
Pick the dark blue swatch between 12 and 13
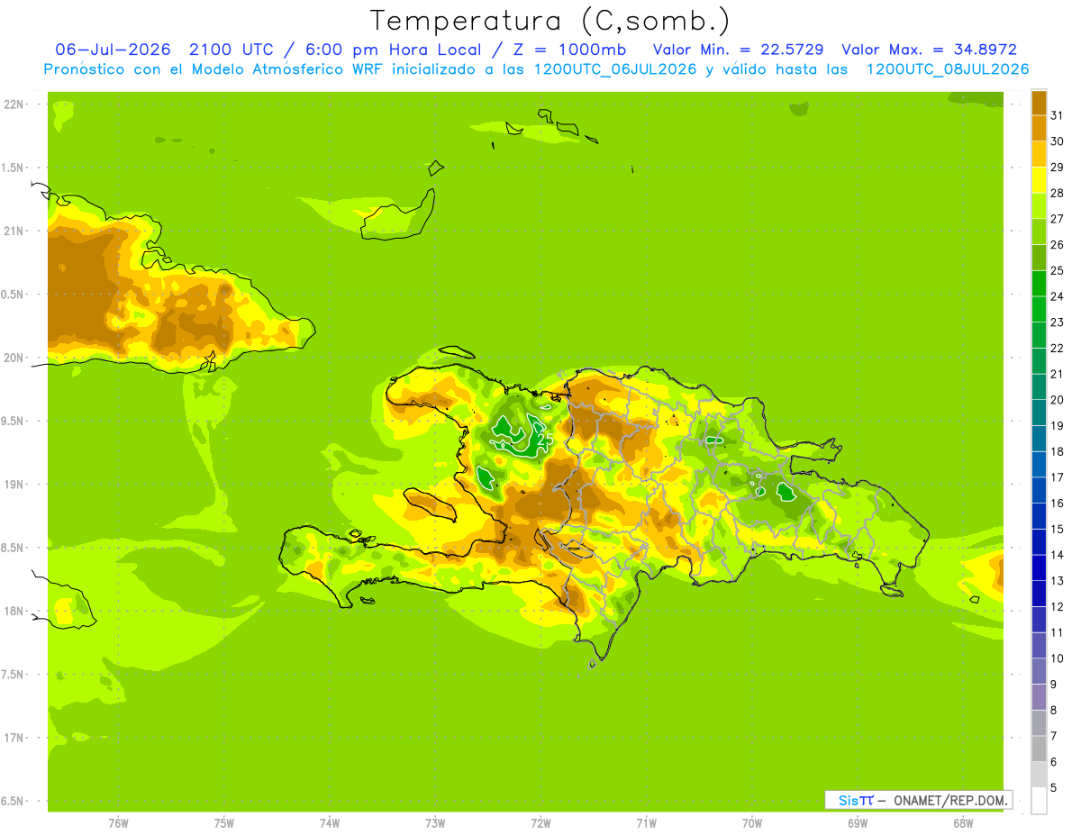1039,594
